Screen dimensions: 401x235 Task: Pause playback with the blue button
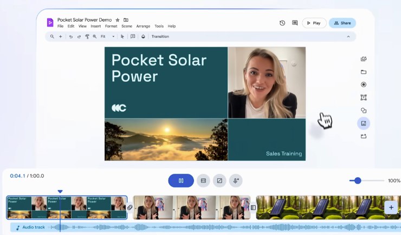[181, 181]
